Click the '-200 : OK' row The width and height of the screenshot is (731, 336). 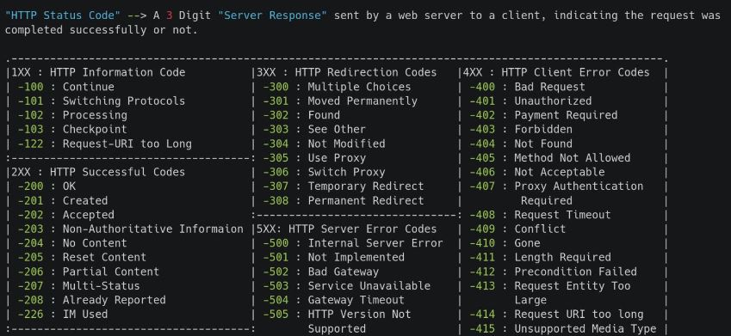(x=46, y=186)
